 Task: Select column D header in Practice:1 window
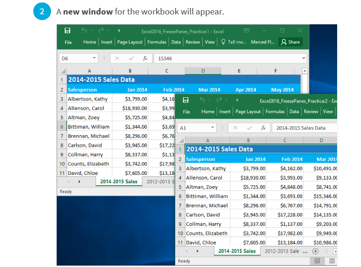tap(203, 71)
